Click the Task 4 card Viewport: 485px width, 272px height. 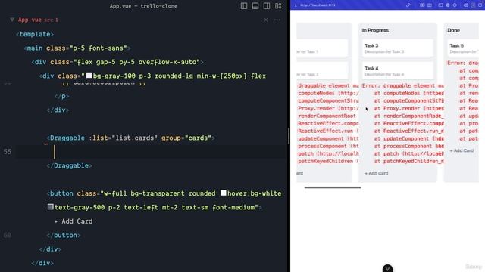(x=398, y=71)
